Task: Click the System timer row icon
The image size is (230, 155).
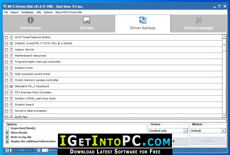Action: pyautogui.click(x=11, y=68)
